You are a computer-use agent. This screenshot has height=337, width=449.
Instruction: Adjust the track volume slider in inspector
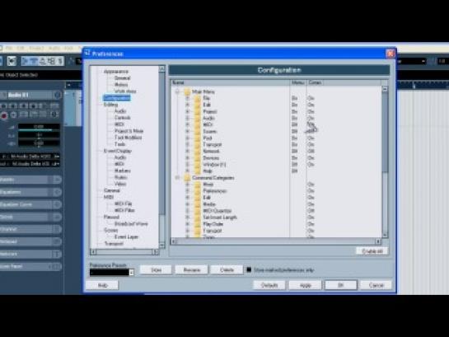point(39,127)
